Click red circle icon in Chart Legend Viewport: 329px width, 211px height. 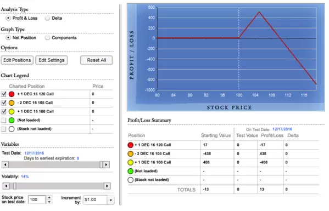click(x=12, y=94)
